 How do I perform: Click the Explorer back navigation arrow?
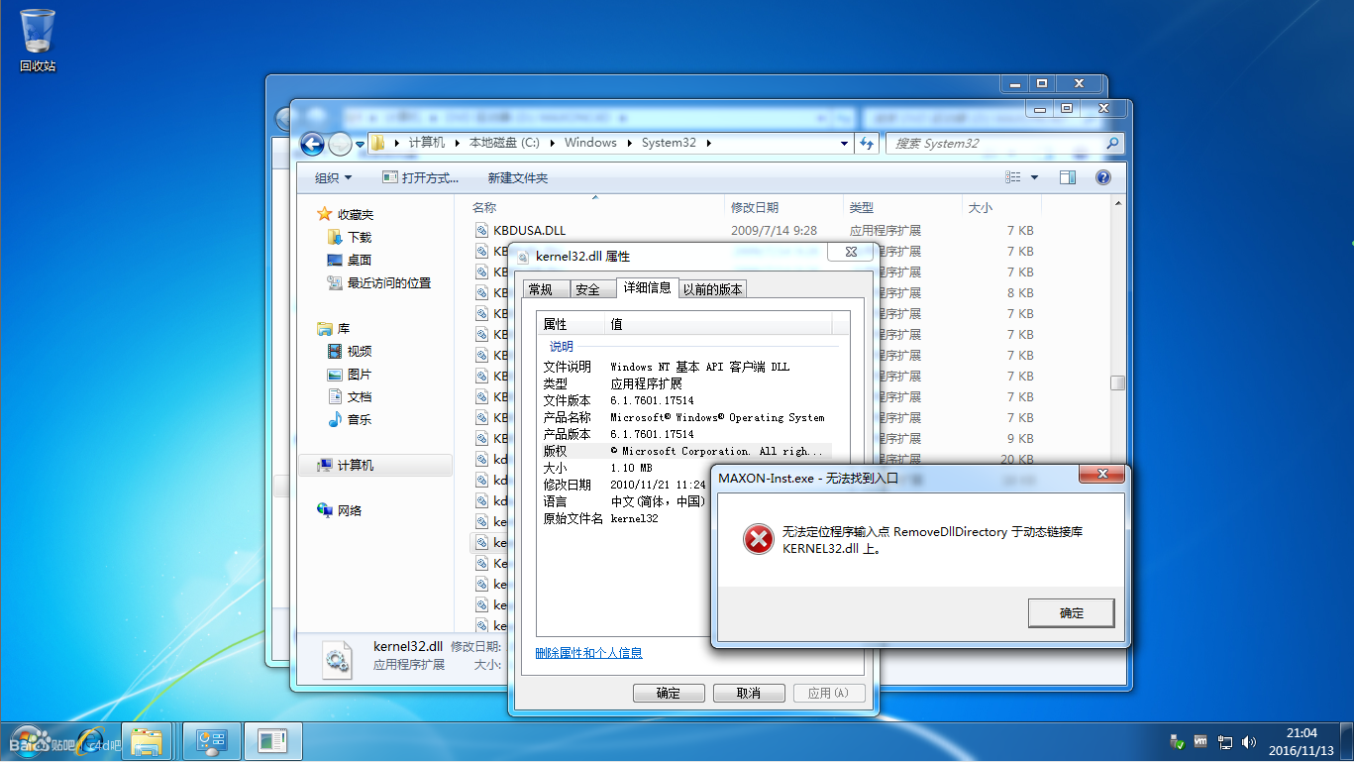312,144
